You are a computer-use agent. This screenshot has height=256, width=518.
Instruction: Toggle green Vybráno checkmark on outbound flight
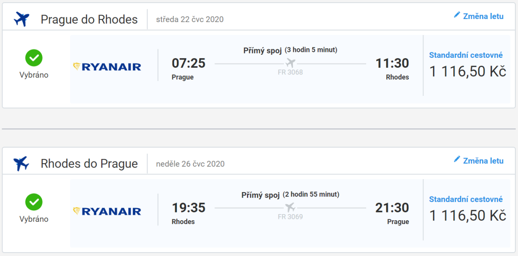34,57
